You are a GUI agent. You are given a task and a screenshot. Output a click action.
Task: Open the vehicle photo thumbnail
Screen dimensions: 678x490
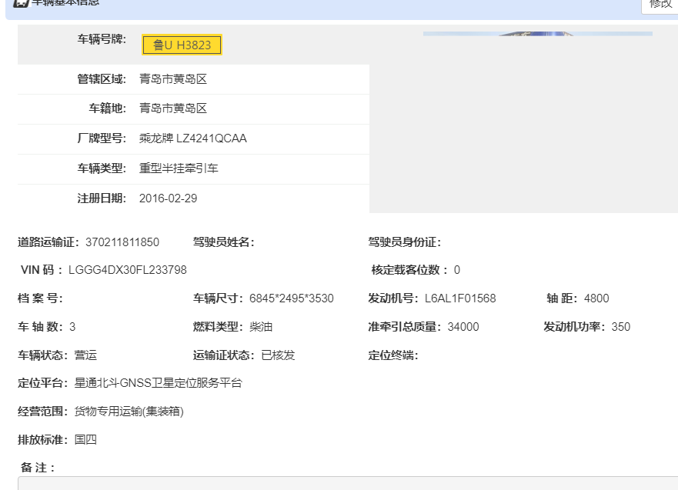[537, 34]
